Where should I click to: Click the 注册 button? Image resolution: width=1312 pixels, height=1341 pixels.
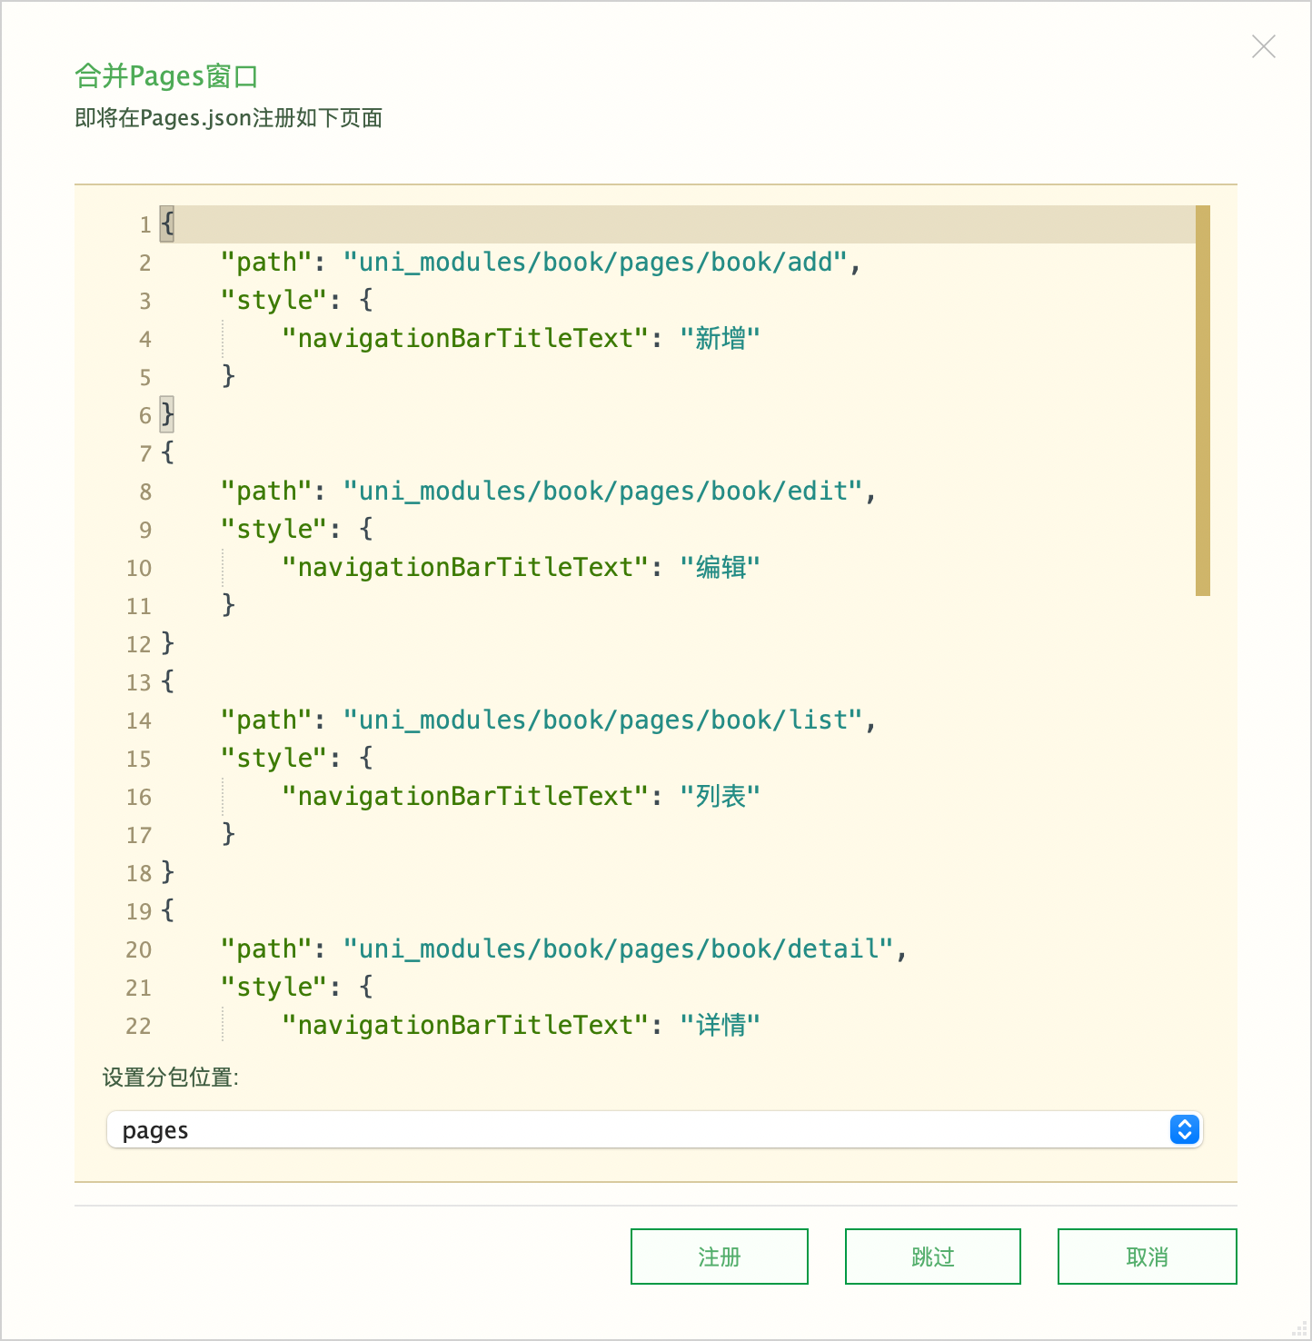click(719, 1257)
